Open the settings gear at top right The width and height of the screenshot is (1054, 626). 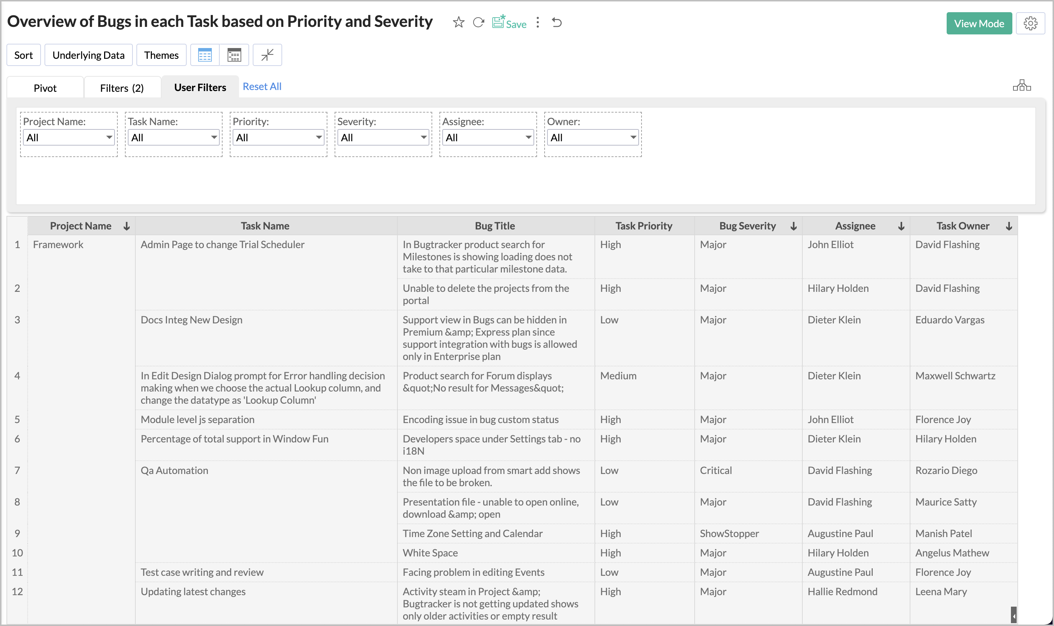click(1031, 23)
